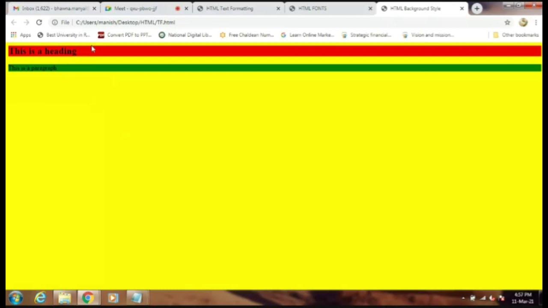Screen dimensions: 548x308
Task: View site information for the File URL
Action: (x=55, y=22)
